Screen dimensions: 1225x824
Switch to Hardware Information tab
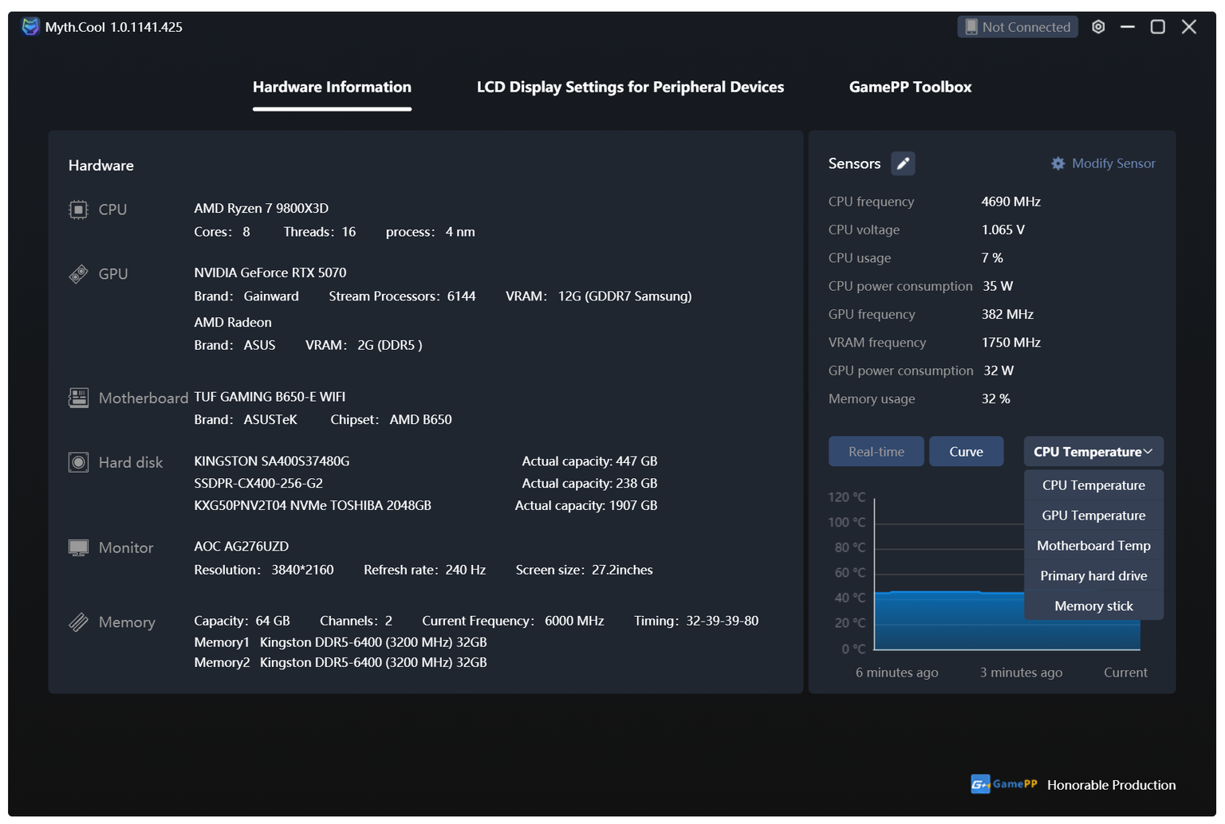[332, 87]
